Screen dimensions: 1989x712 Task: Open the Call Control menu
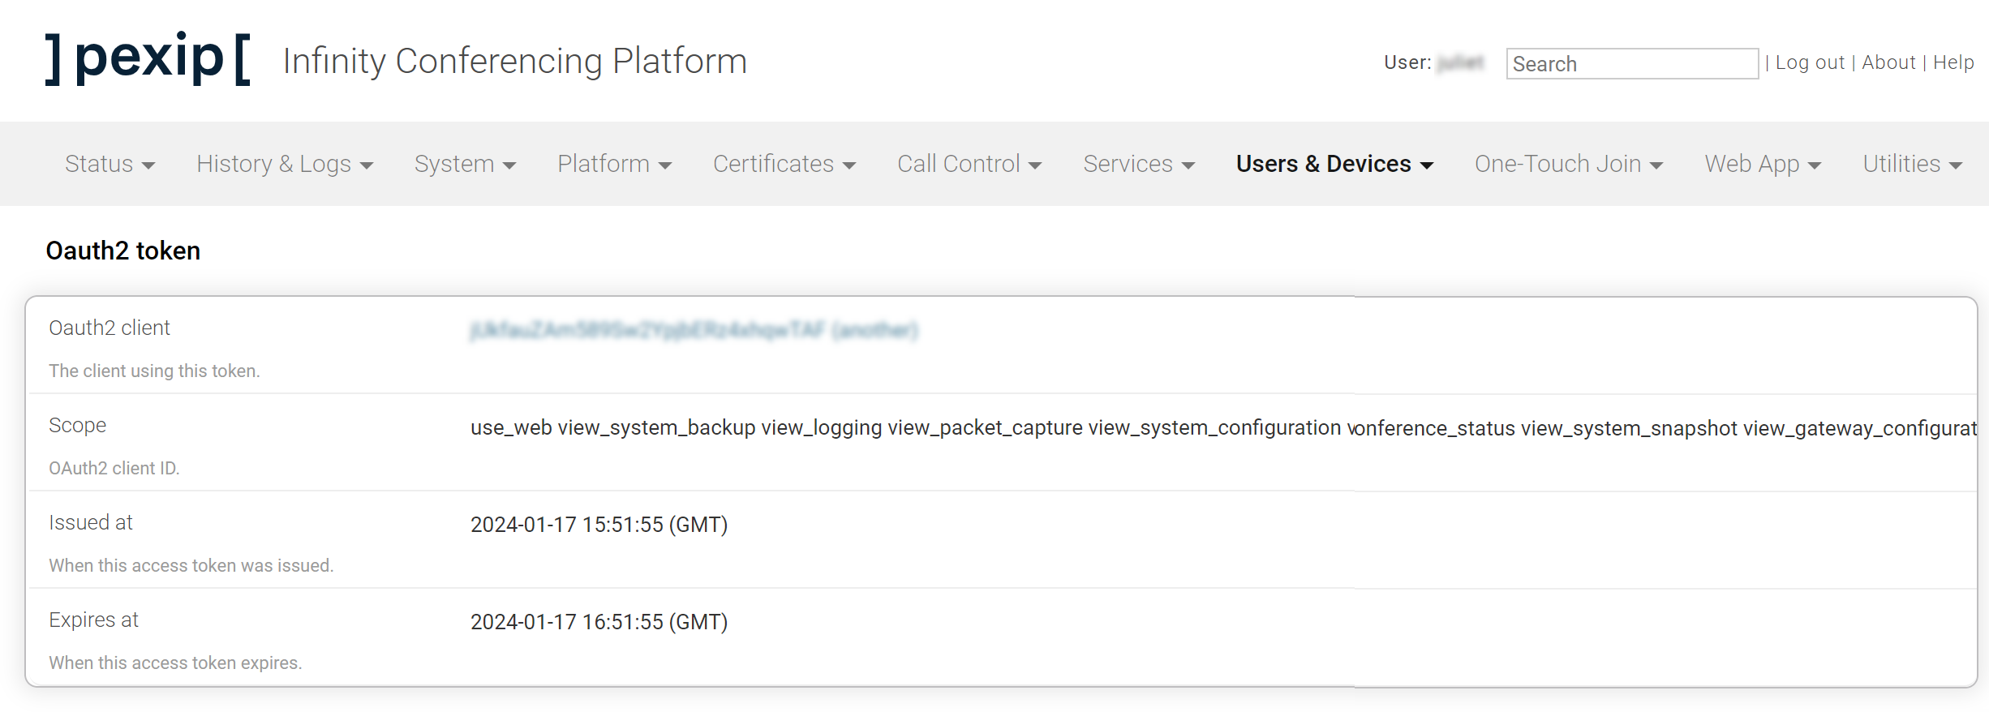coord(969,164)
